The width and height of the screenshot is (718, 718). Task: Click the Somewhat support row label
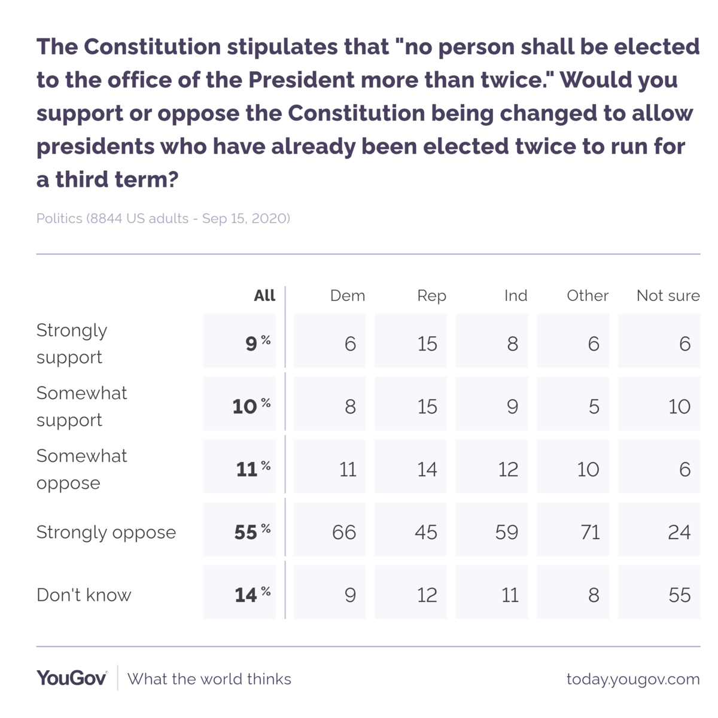point(82,406)
